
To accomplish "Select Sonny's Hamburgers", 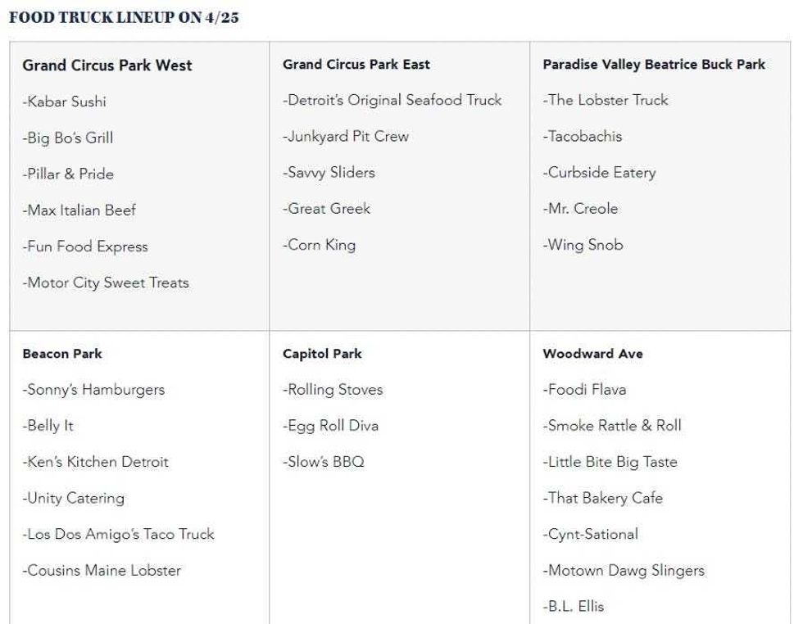I will [93, 390].
